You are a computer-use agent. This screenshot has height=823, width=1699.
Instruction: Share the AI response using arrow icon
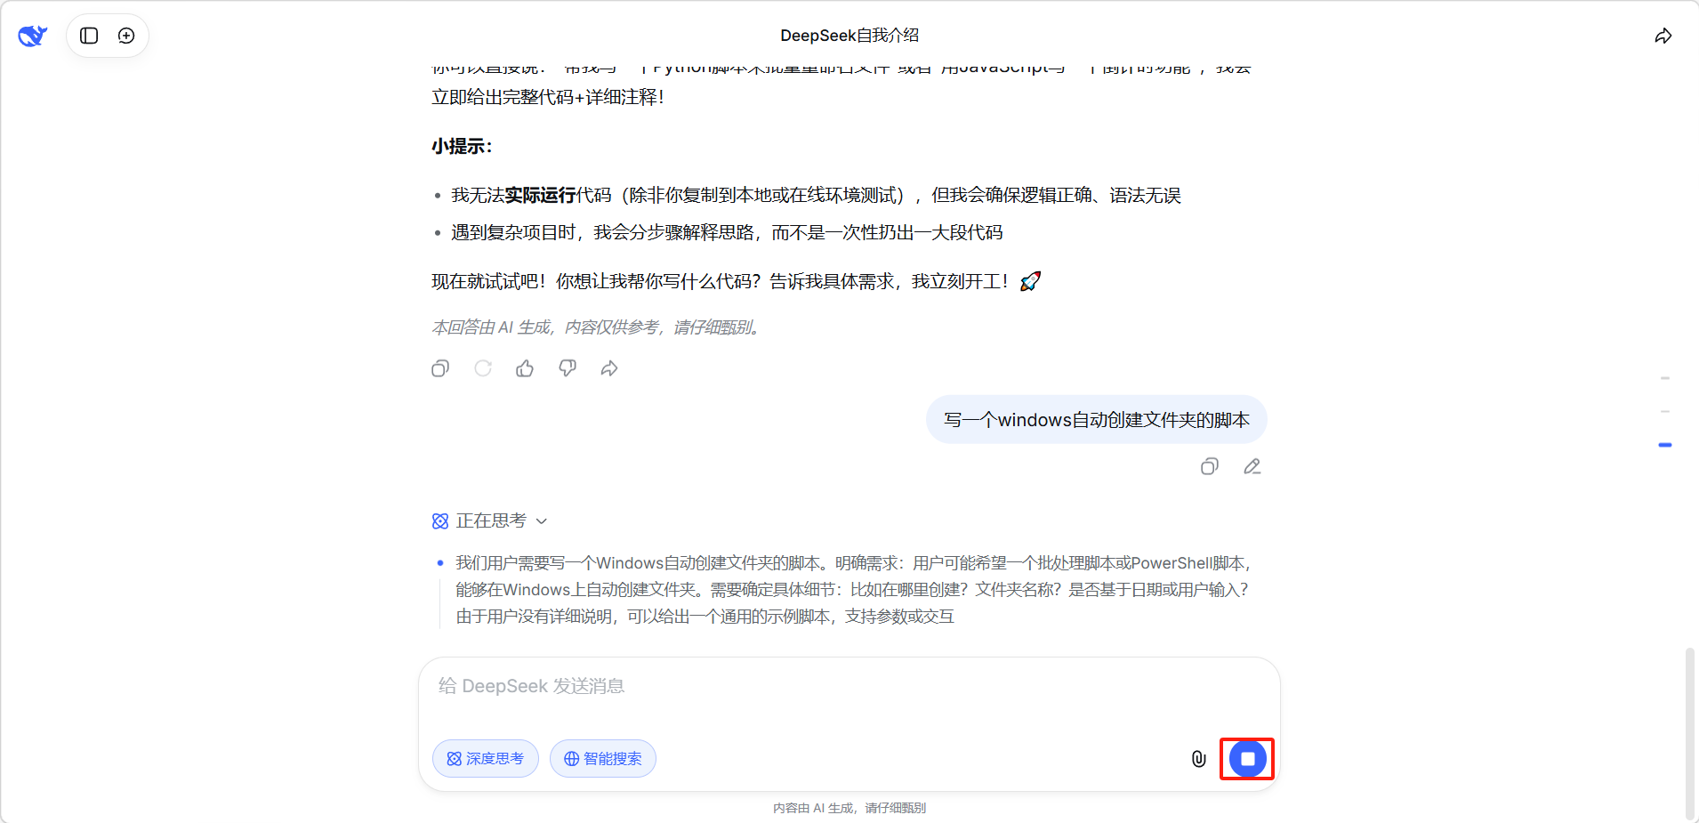[609, 368]
